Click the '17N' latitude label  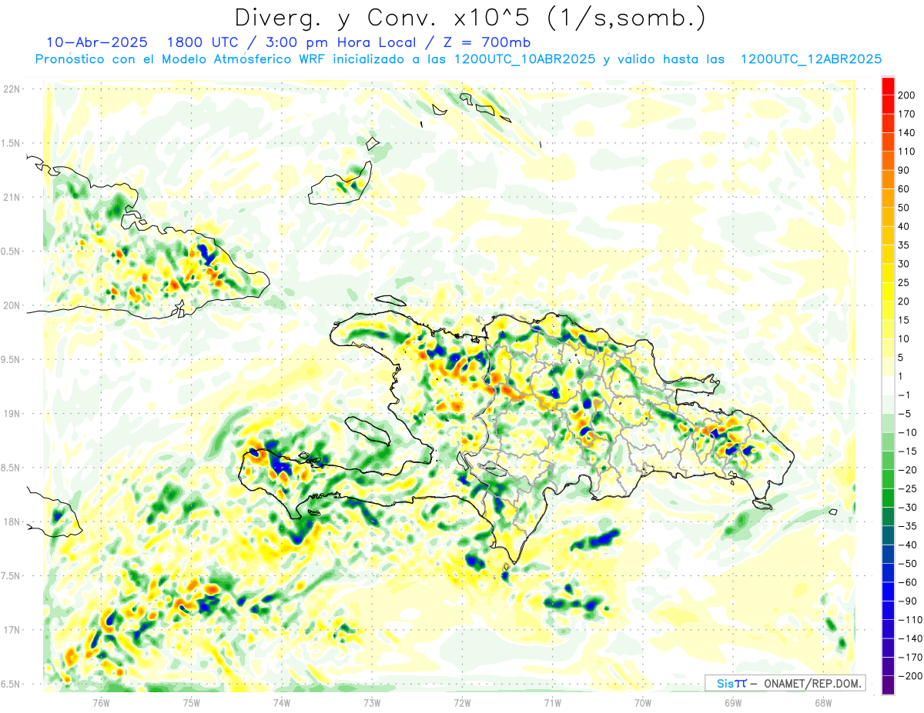tap(12, 630)
